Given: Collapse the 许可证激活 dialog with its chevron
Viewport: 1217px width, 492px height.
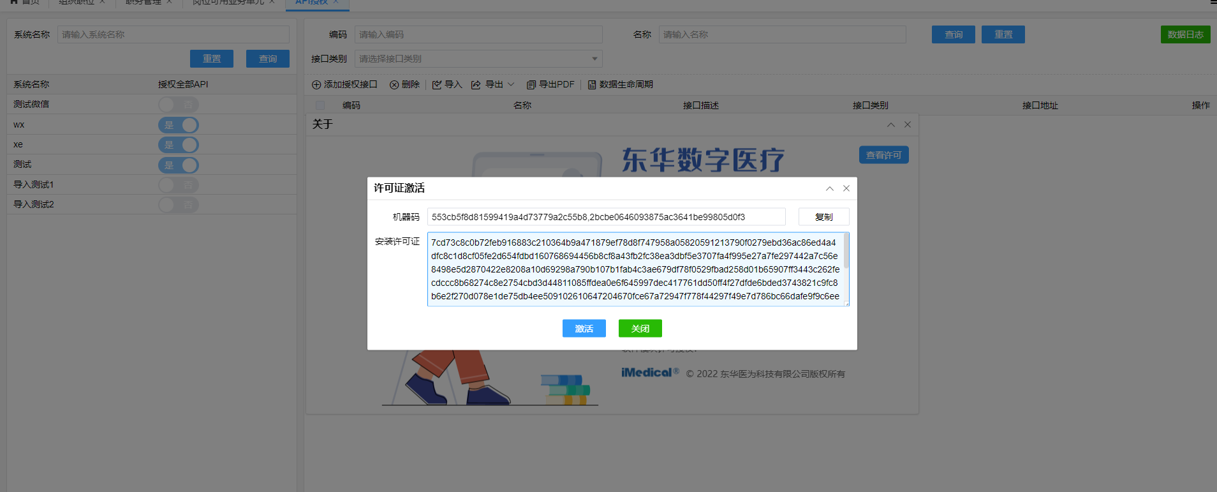Looking at the screenshot, I should (830, 188).
